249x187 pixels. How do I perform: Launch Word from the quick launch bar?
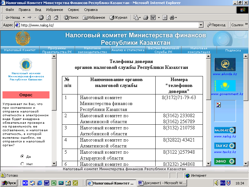(47, 183)
